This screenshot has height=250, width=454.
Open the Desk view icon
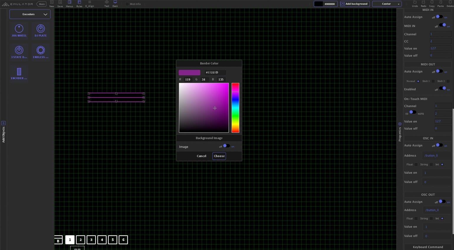tap(115, 2)
